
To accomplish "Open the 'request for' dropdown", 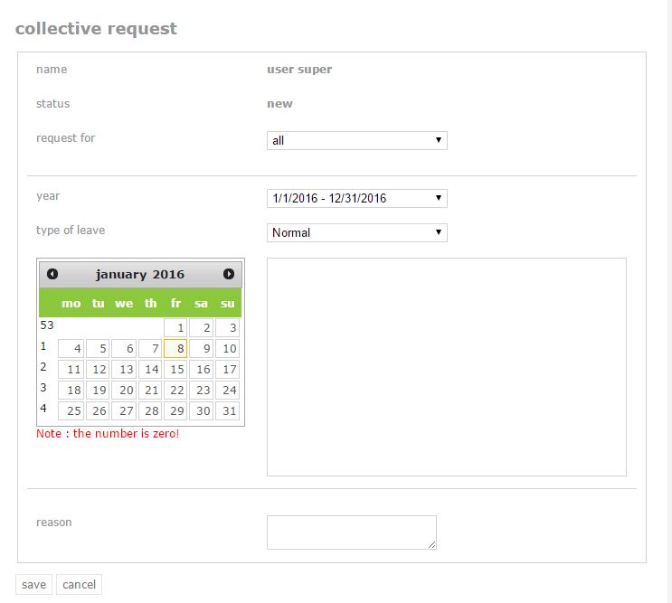I will pos(357,140).
